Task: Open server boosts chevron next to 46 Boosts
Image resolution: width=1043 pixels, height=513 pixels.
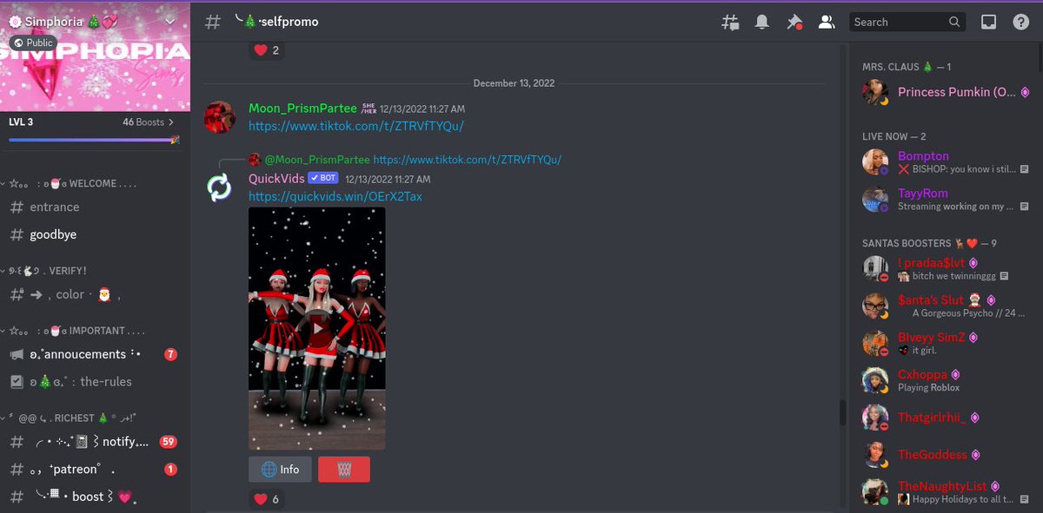Action: tap(171, 122)
